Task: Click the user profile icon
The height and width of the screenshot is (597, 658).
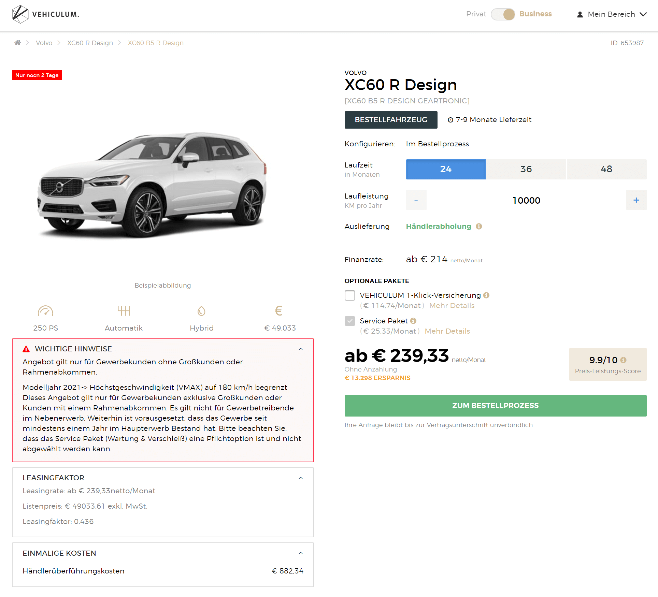Action: coord(580,14)
